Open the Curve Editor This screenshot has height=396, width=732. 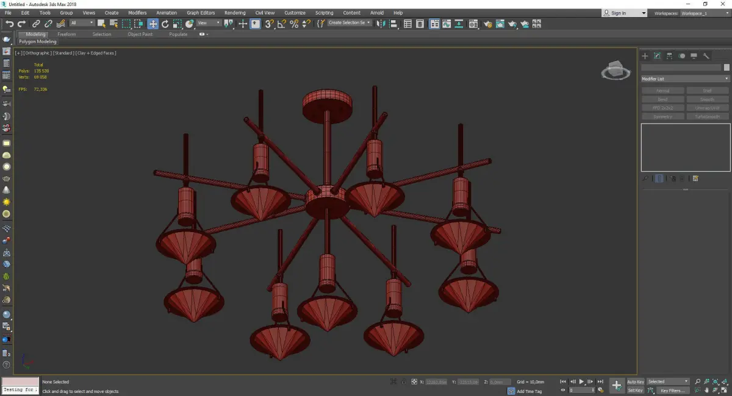(447, 24)
